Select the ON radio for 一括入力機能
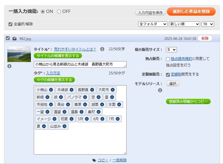This screenshot has height=164, width=223. point(43,11)
